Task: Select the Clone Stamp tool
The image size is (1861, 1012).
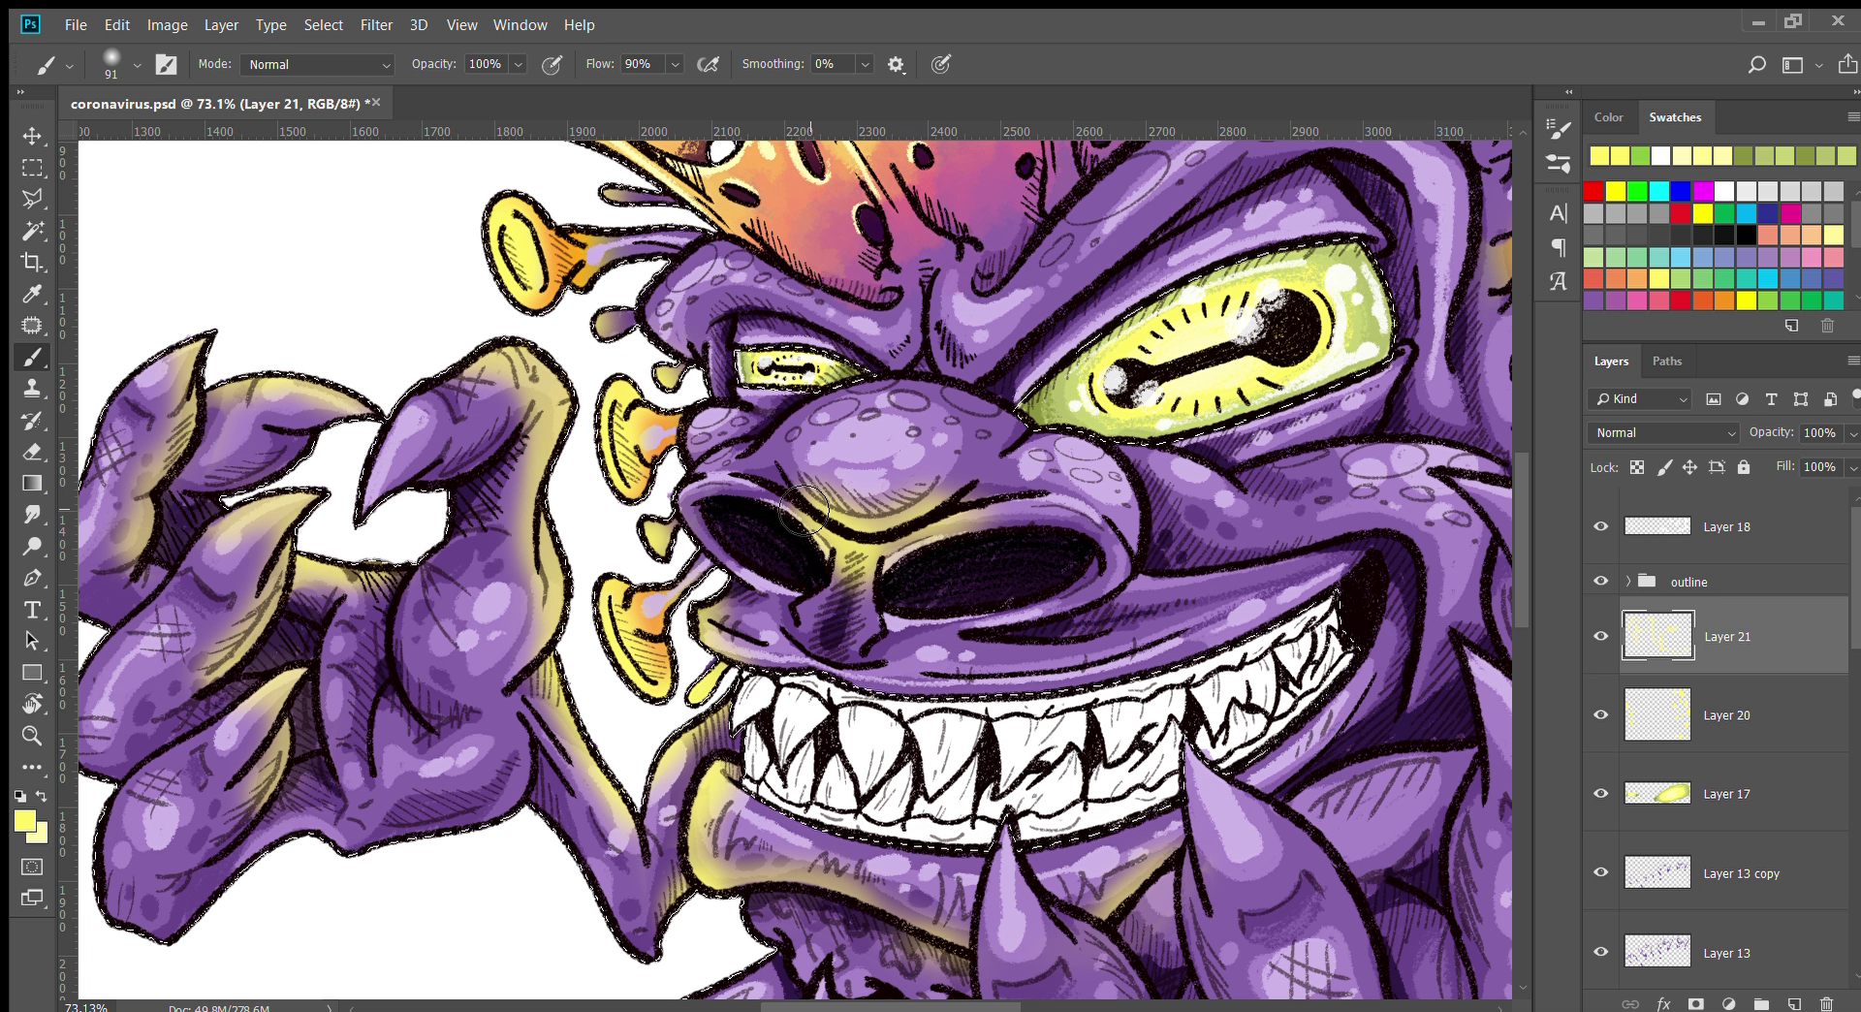Action: [x=32, y=389]
